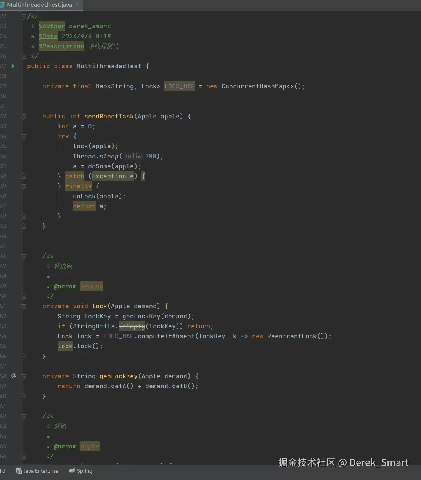Fold the try block at line 34
421x480 pixels.
pos(24,136)
